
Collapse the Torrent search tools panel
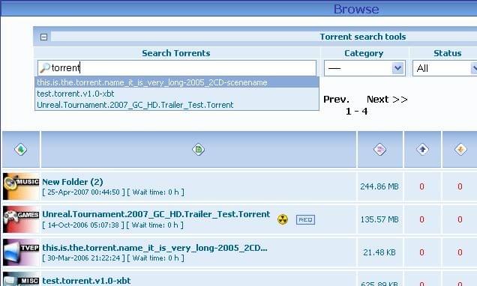[x=43, y=37]
